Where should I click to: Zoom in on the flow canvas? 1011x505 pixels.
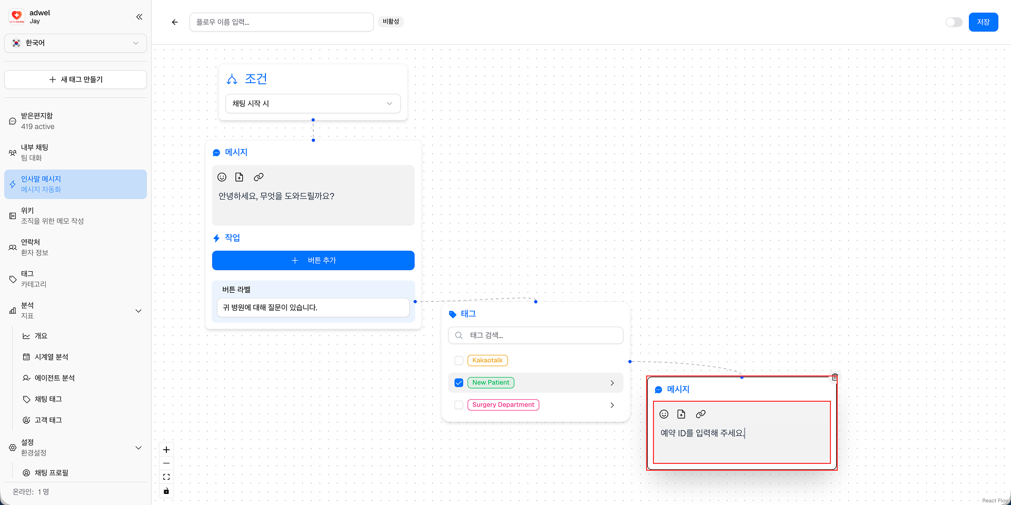coord(166,450)
